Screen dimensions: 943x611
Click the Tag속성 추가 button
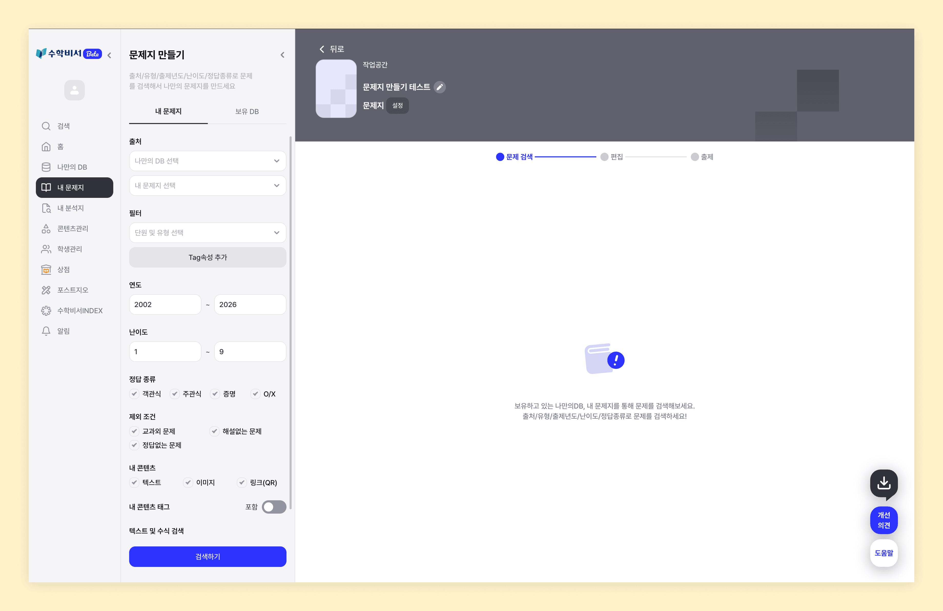208,258
